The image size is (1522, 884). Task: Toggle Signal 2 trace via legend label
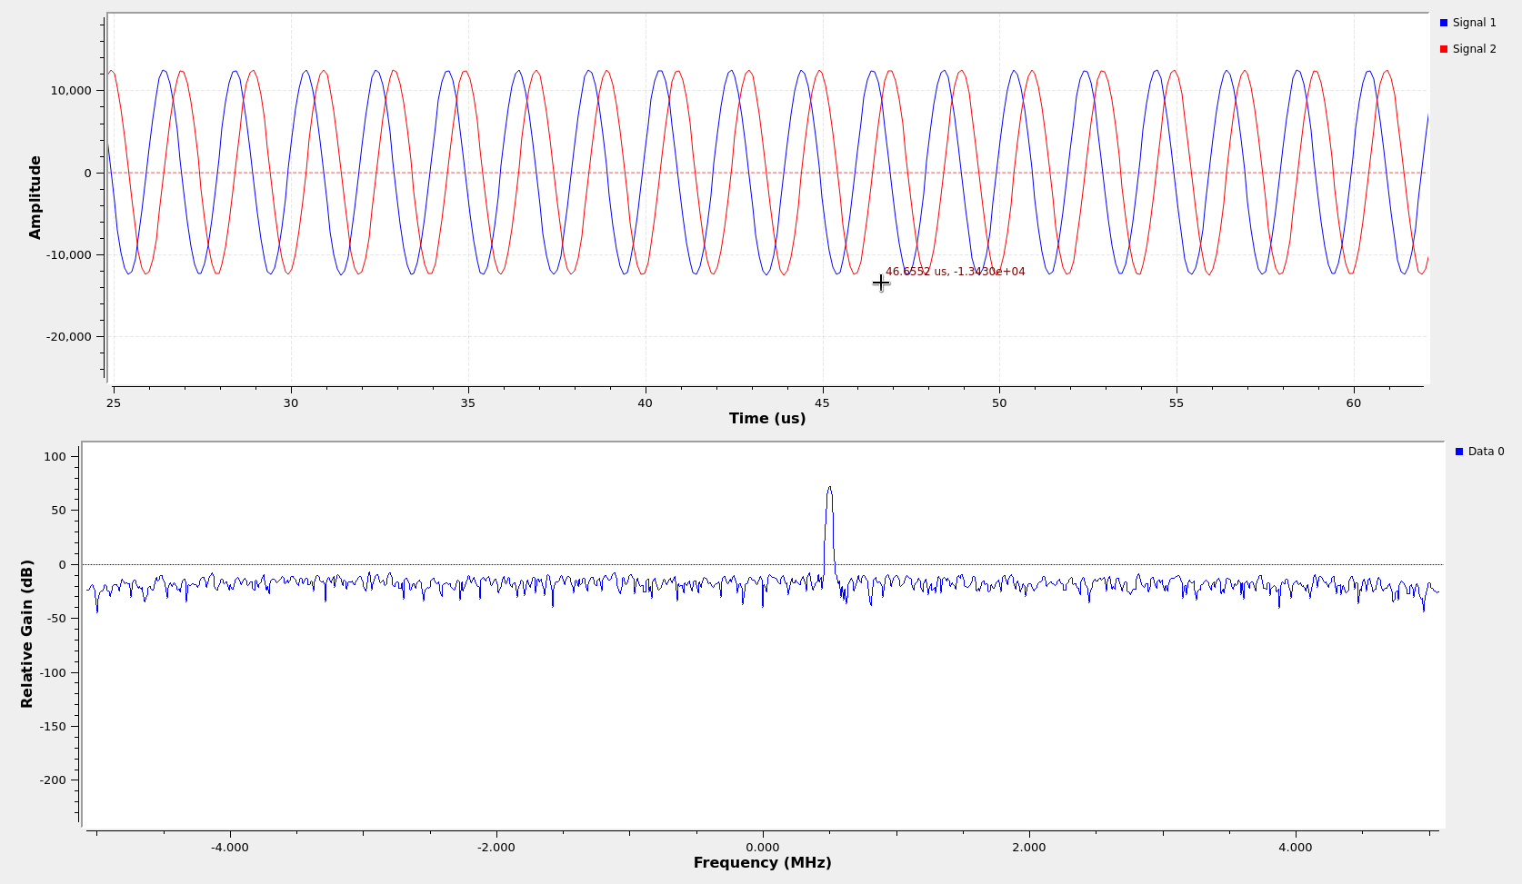coord(1474,49)
